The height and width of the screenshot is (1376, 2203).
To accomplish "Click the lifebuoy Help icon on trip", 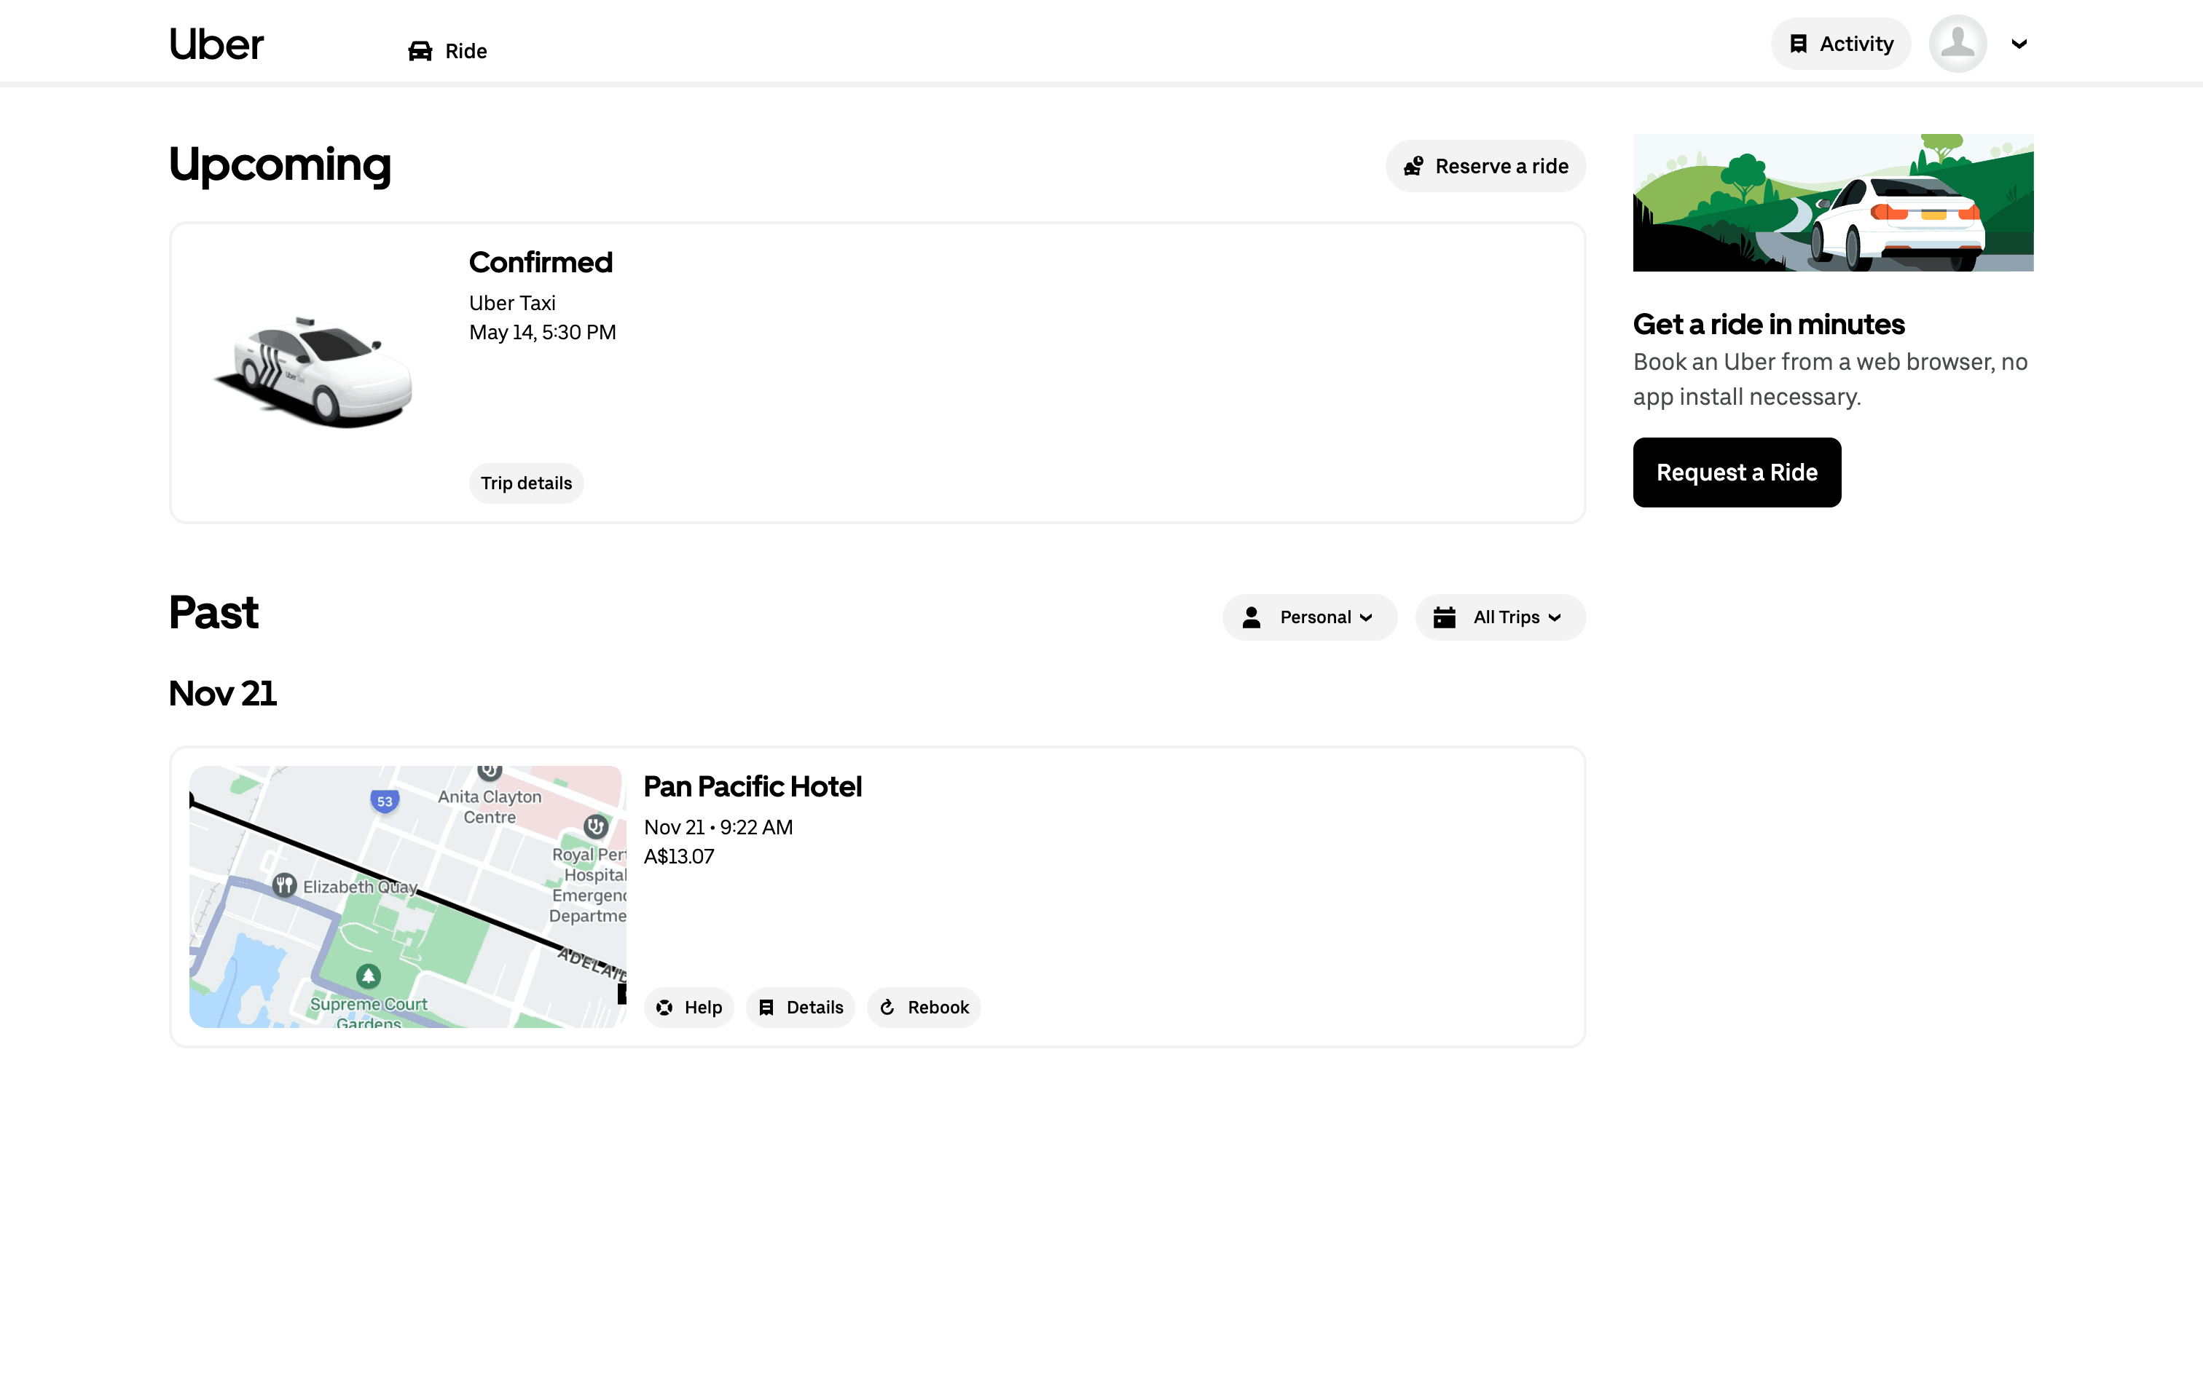I will pyautogui.click(x=664, y=1008).
